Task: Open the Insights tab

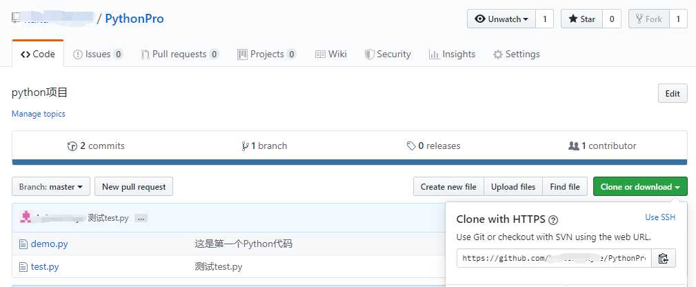Action: point(452,55)
